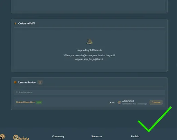Click the 'Users to Review' heading text

[27, 82]
